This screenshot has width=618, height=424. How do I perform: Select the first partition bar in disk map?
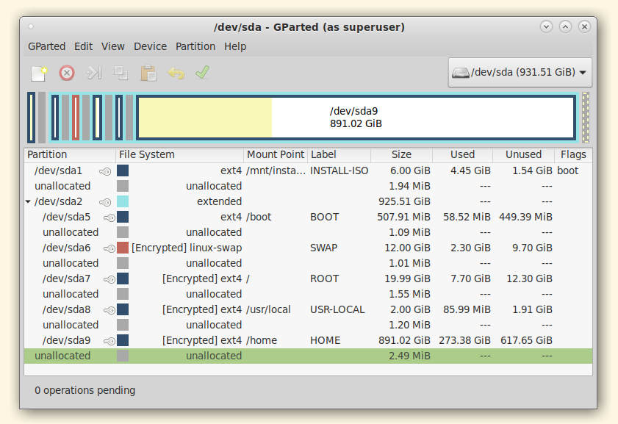[x=31, y=118]
